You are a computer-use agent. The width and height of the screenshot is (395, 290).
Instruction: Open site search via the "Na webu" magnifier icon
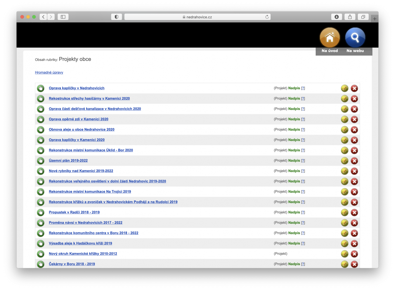(355, 37)
